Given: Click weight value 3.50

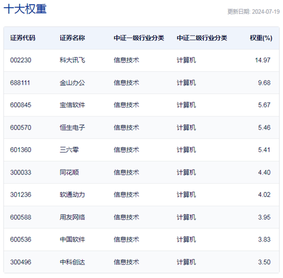Looking at the screenshot, I should point(264,262).
